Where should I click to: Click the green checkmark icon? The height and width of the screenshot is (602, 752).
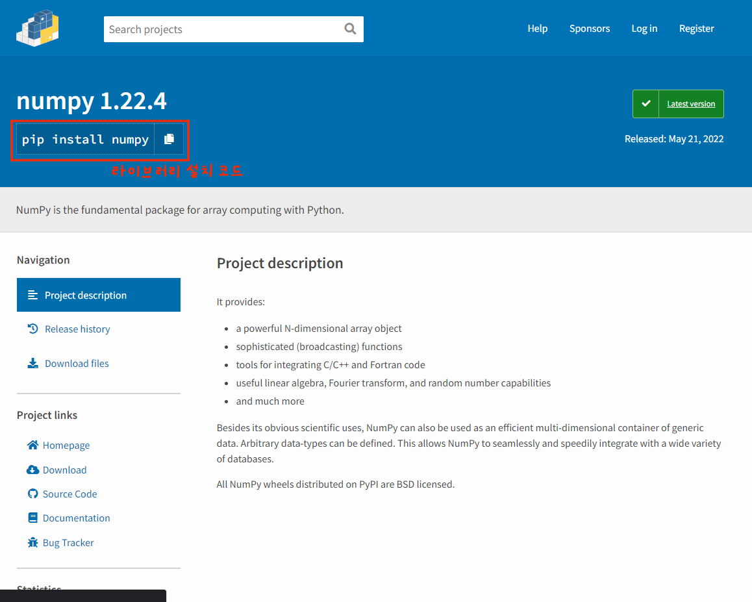click(645, 104)
